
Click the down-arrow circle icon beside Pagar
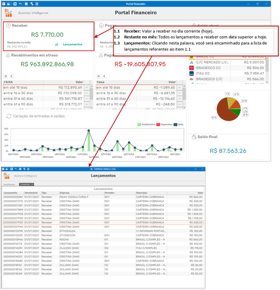(101, 26)
